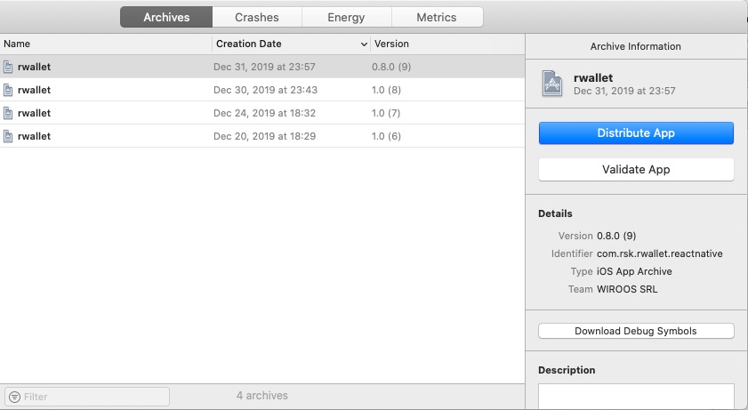Sort by the Name column header

click(x=106, y=44)
